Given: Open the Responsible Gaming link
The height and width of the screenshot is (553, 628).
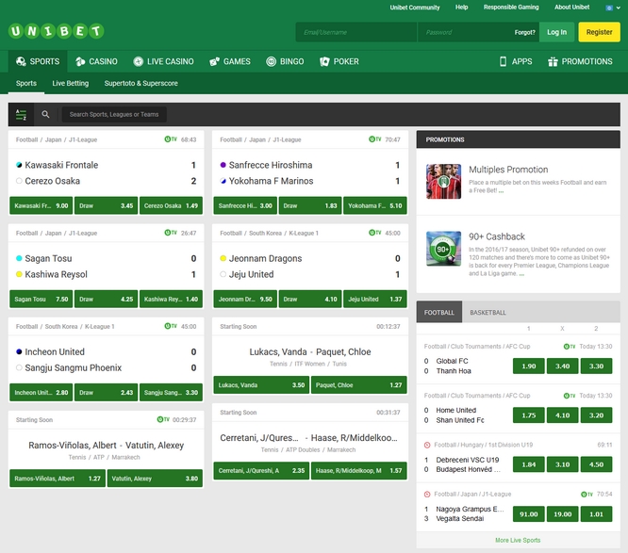Looking at the screenshot, I should pyautogui.click(x=511, y=8).
